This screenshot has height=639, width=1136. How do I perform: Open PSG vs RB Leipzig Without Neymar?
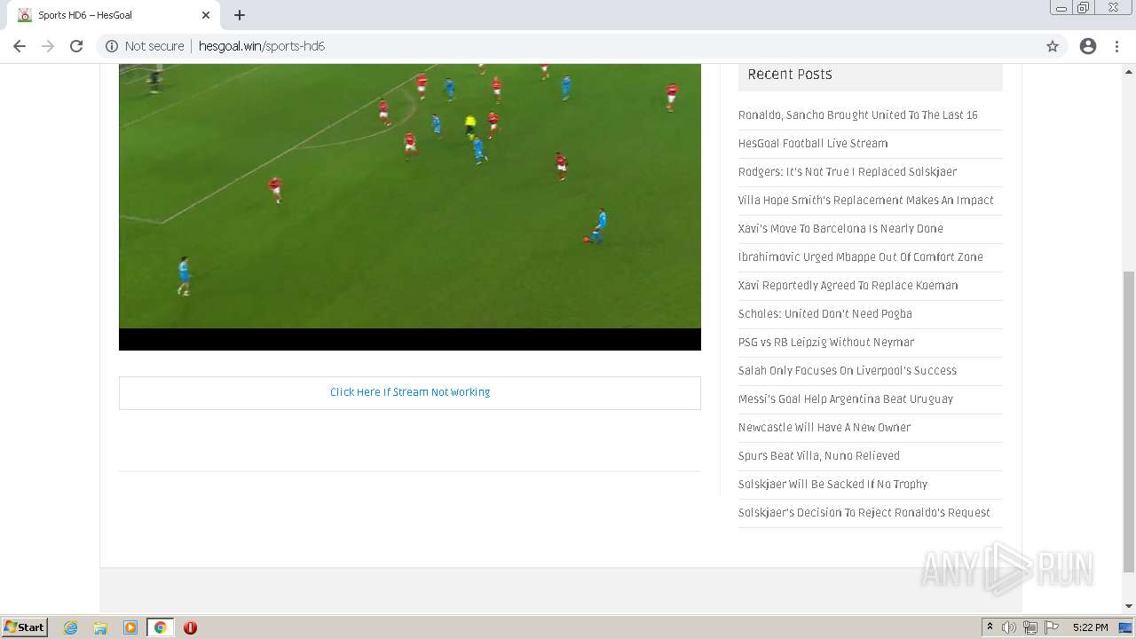(x=826, y=343)
